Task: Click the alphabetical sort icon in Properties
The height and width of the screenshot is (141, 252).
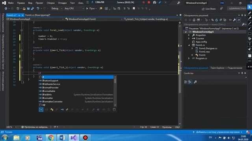Action: tap(190, 82)
